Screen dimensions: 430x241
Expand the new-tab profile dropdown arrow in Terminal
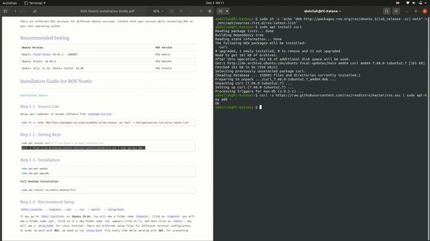pos(227,11)
